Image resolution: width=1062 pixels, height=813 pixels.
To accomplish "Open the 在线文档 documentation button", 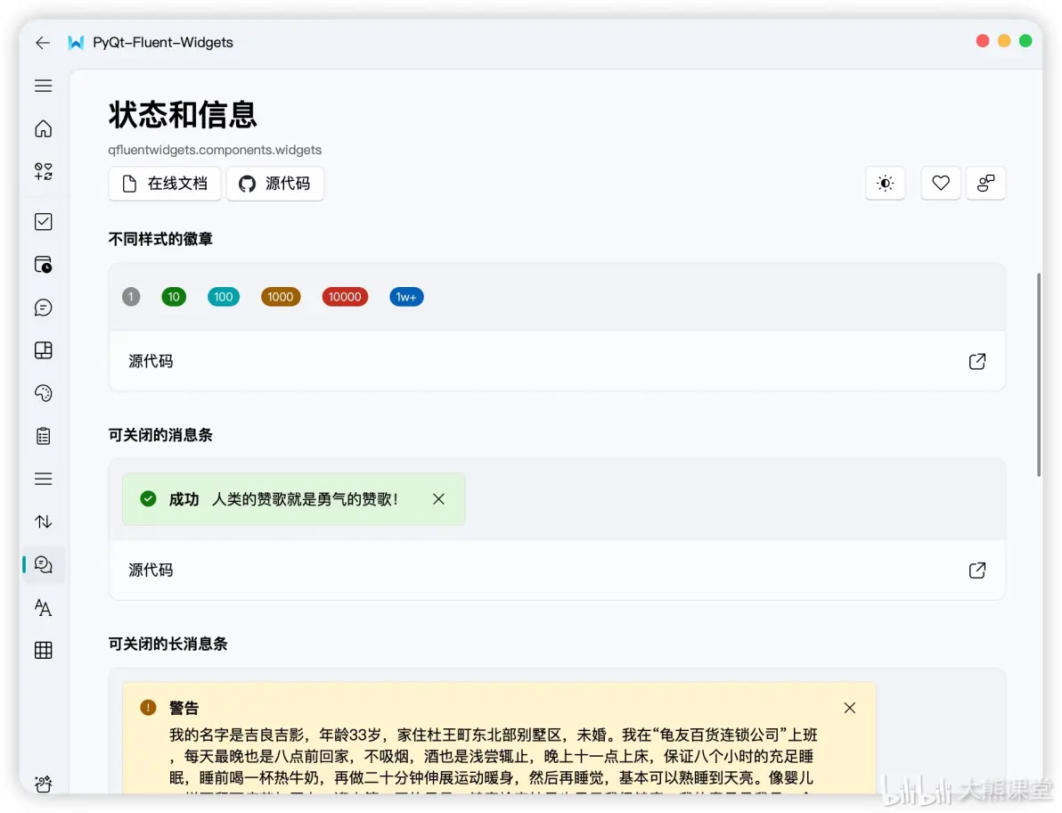I will [x=165, y=184].
